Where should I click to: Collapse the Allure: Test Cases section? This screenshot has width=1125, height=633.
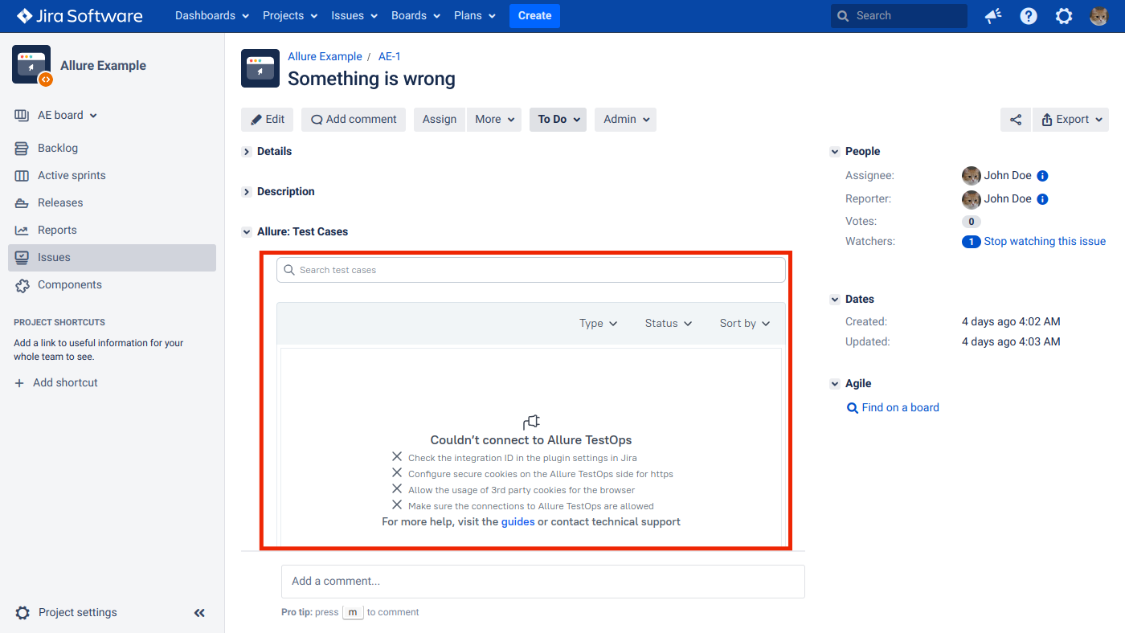pyautogui.click(x=247, y=232)
